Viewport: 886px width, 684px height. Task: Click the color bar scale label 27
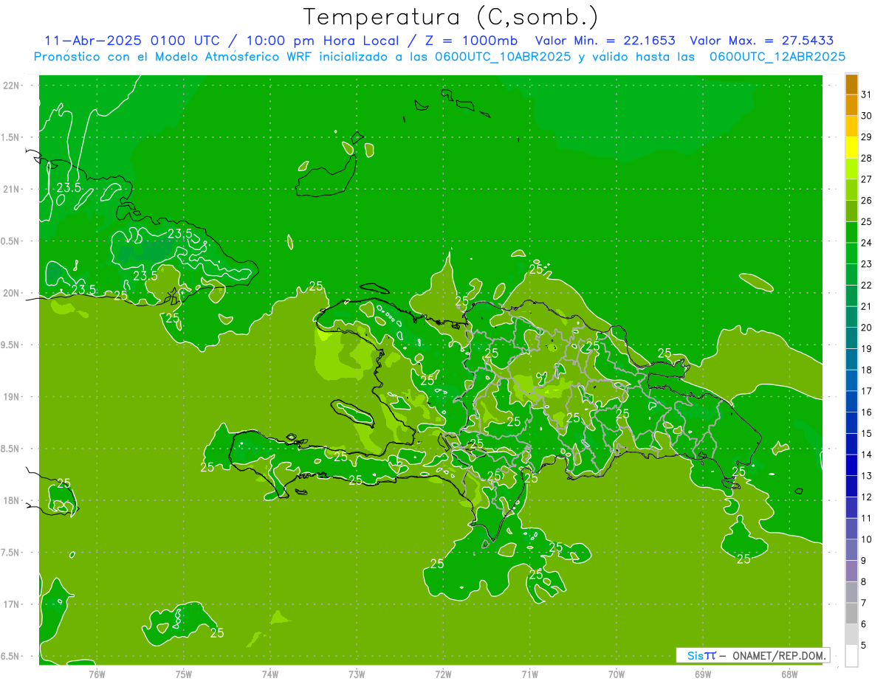click(866, 179)
